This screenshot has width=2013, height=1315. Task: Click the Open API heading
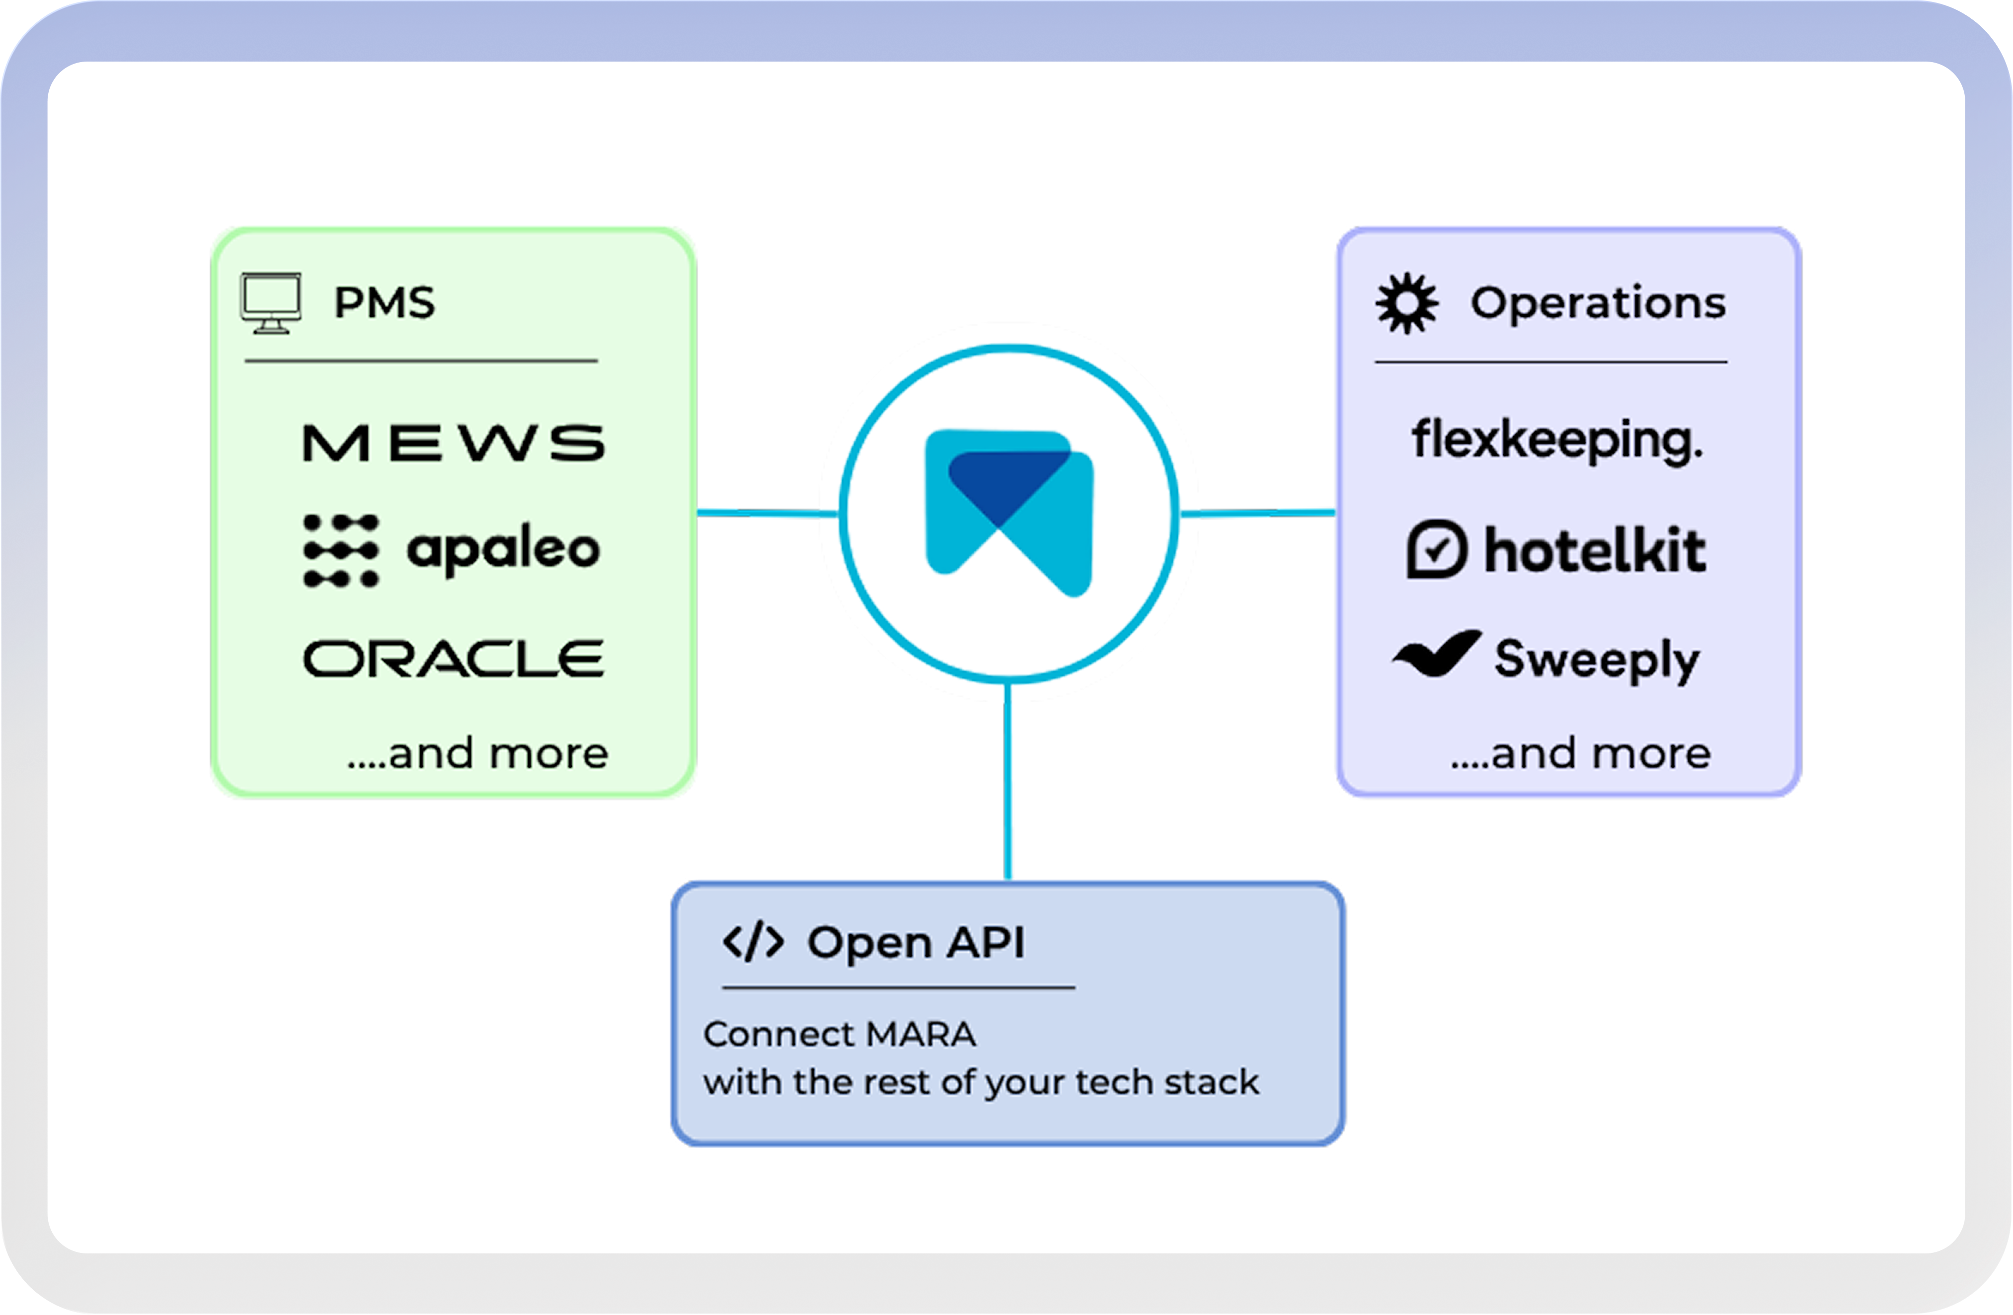[916, 944]
